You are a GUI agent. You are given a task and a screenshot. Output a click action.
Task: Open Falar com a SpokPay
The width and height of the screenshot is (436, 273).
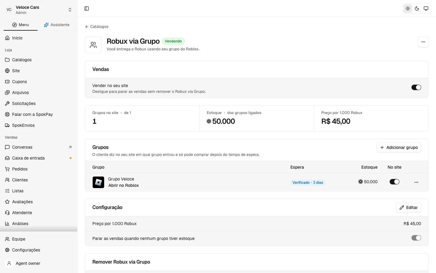pos(39,114)
